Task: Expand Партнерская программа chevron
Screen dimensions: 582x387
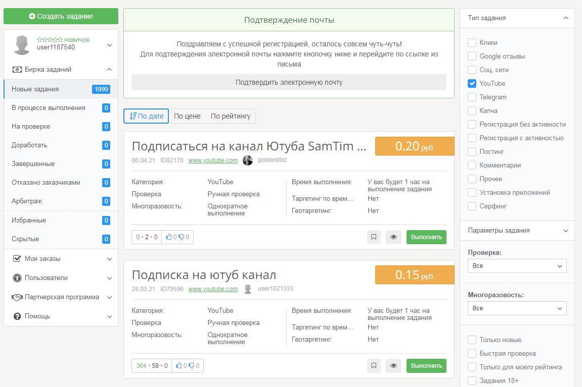Action: [110, 297]
